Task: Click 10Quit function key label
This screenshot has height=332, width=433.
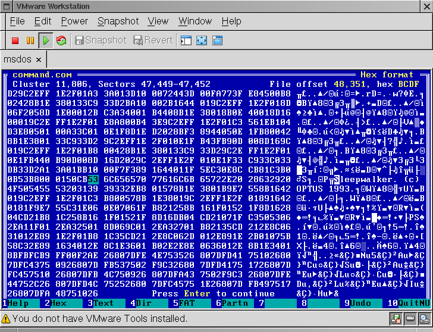Action: pyautogui.click(x=409, y=303)
